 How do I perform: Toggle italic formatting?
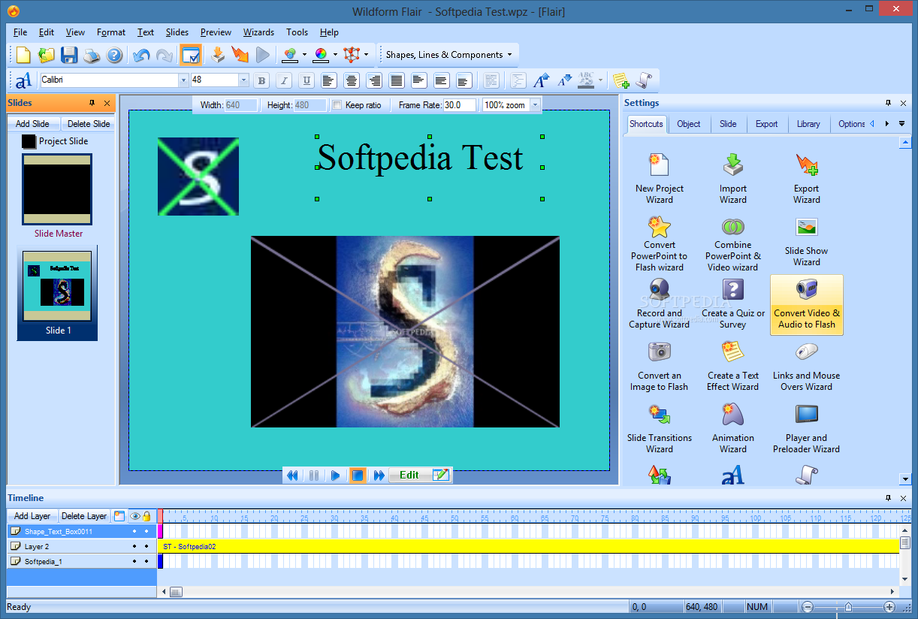click(x=284, y=80)
